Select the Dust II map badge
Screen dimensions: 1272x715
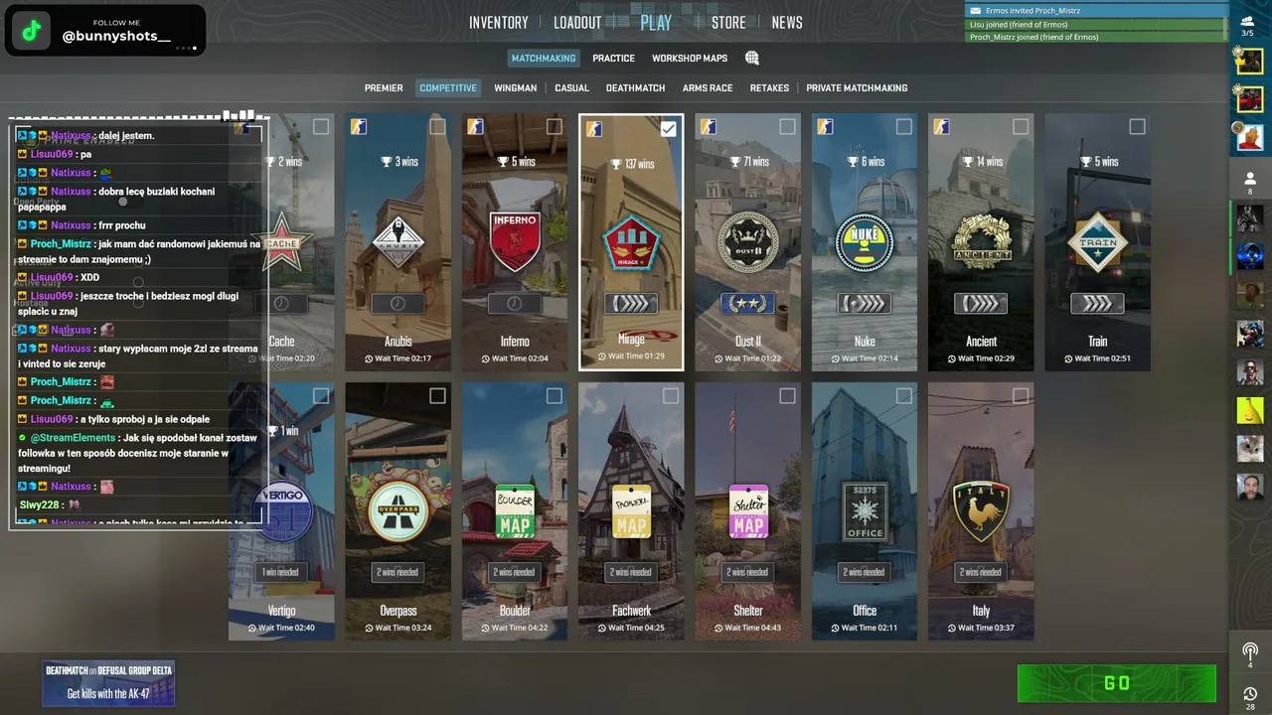[748, 241]
